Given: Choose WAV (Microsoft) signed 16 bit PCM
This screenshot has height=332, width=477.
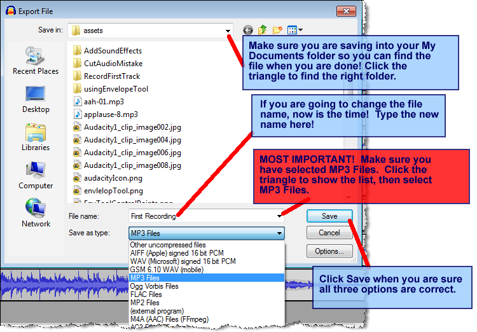Looking at the screenshot, I should 207,261.
